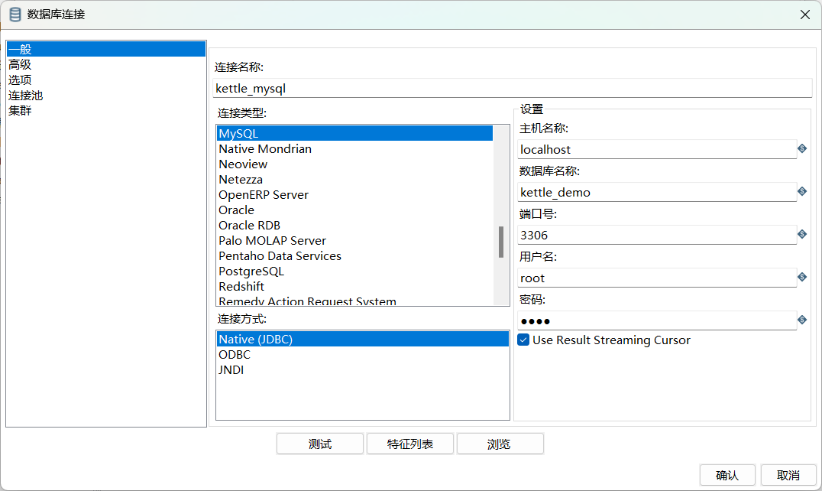
Task: Select PostgreSQL in the connection type list
Action: click(x=252, y=271)
